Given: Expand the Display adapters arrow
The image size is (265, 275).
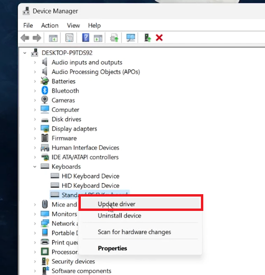Looking at the screenshot, I should pyautogui.click(x=35, y=129).
